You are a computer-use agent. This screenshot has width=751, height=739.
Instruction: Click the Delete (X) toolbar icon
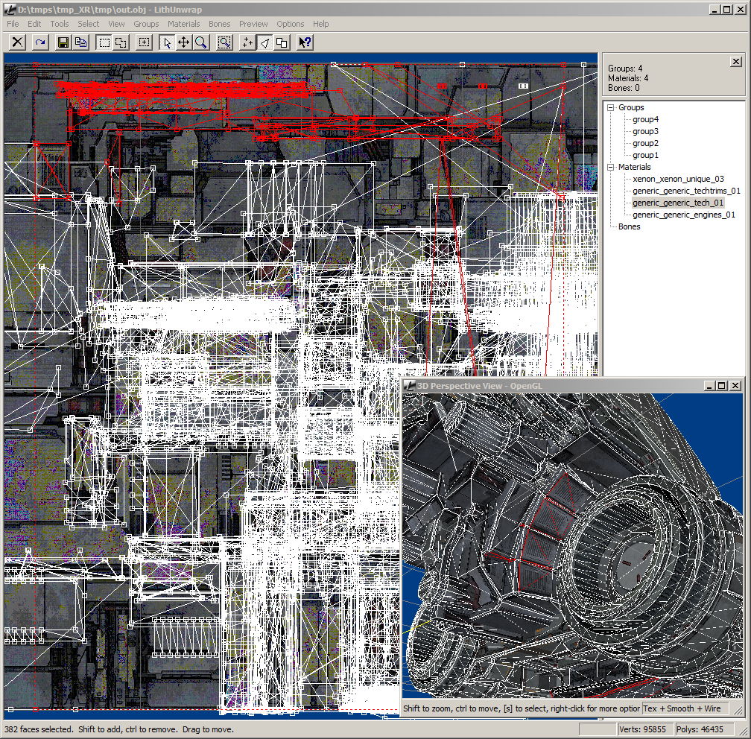tap(17, 42)
